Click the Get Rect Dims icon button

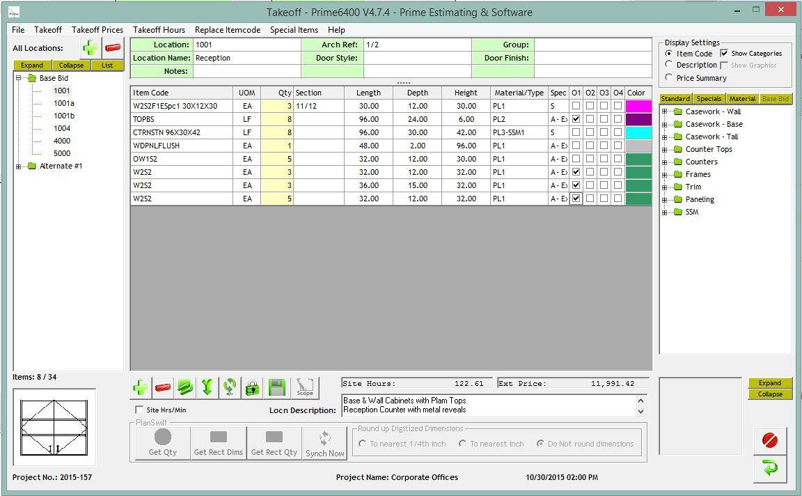pos(219,443)
